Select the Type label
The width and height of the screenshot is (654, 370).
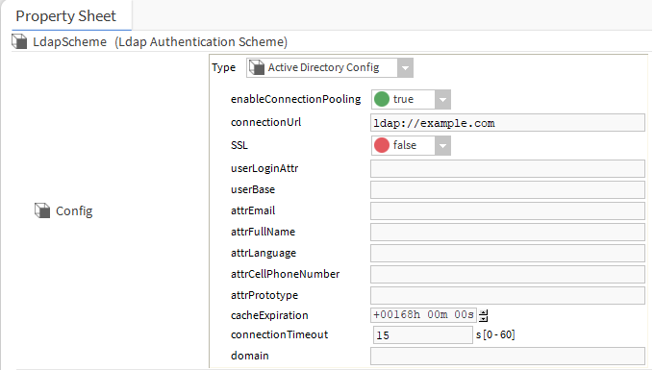click(223, 68)
